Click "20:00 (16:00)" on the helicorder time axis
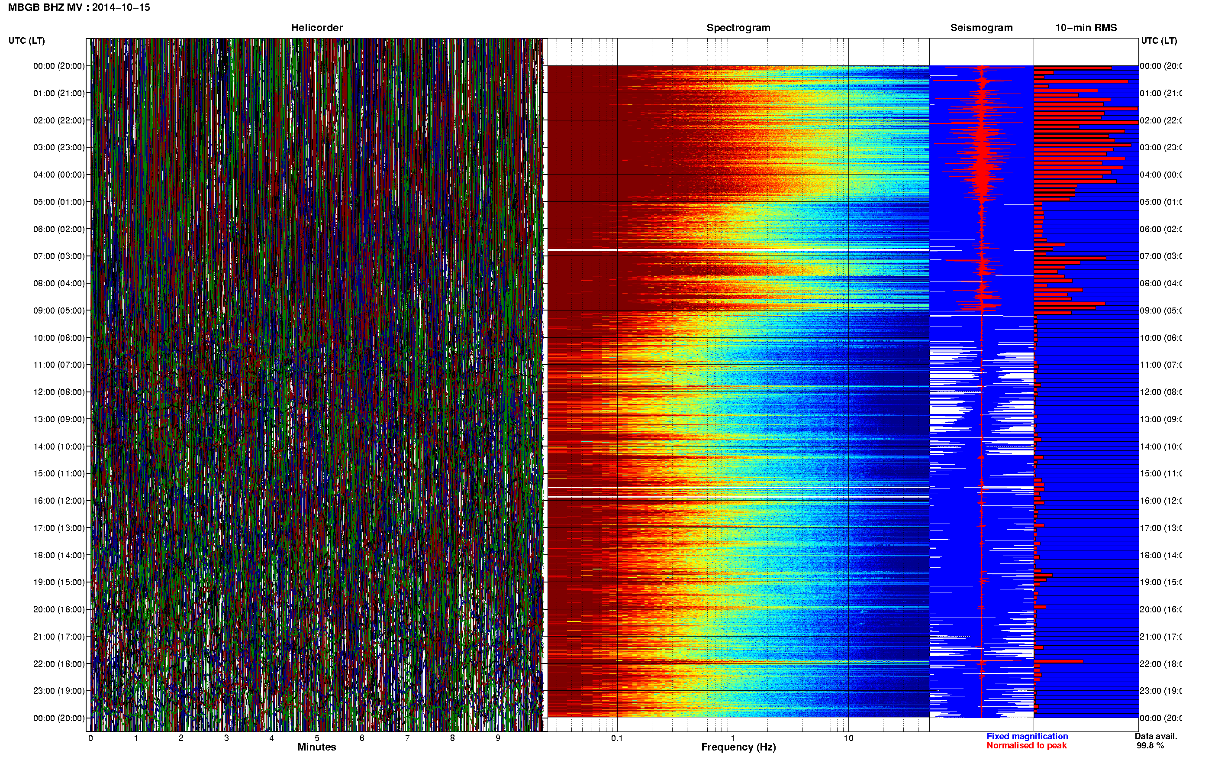The image size is (1231, 770). 59,610
